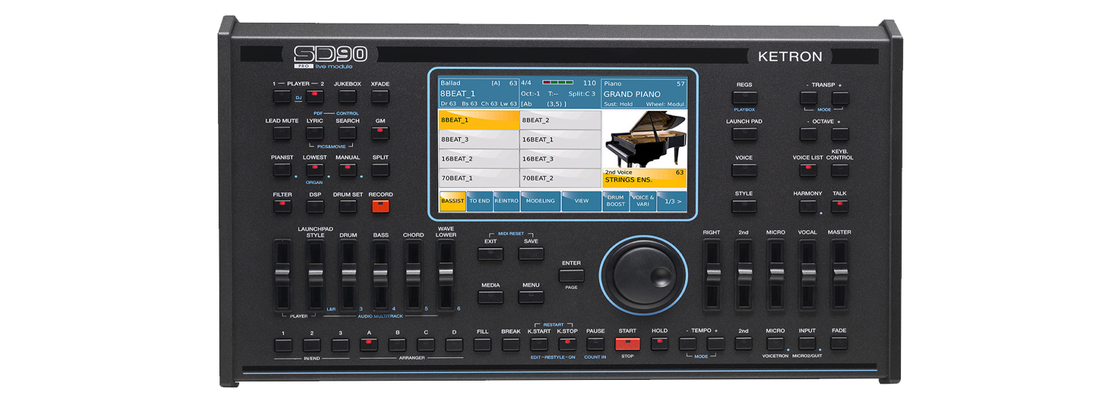This screenshot has width=1113, height=410.
Task: Select 2nd Voice STRINGS ENS. field
Action: click(x=644, y=178)
